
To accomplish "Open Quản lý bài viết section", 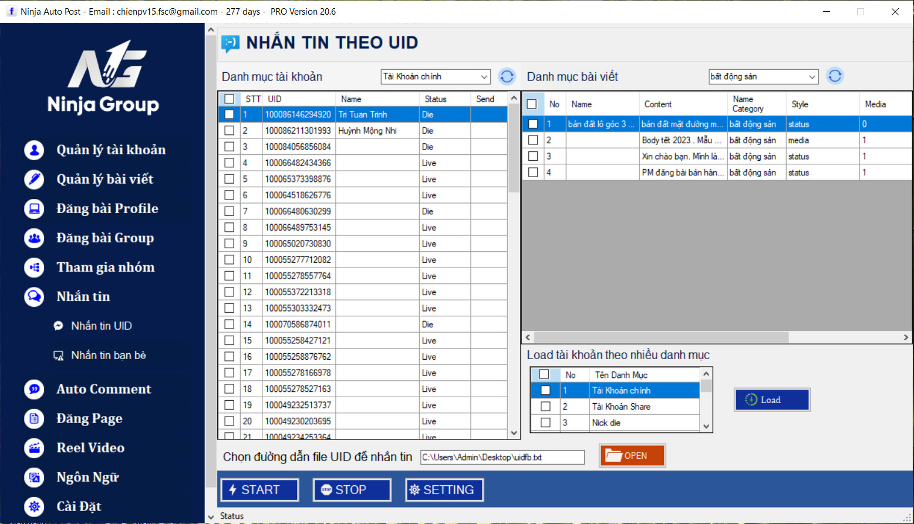I will click(x=104, y=179).
